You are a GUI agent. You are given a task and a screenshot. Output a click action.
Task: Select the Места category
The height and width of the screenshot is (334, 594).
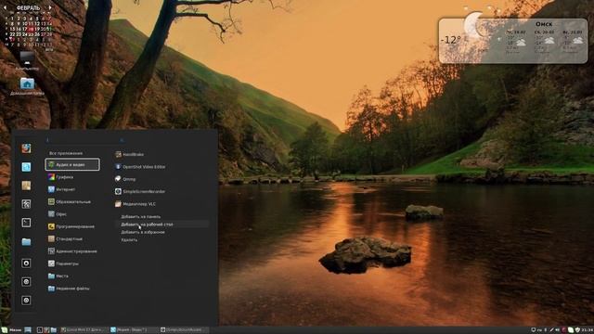pyautogui.click(x=58, y=276)
